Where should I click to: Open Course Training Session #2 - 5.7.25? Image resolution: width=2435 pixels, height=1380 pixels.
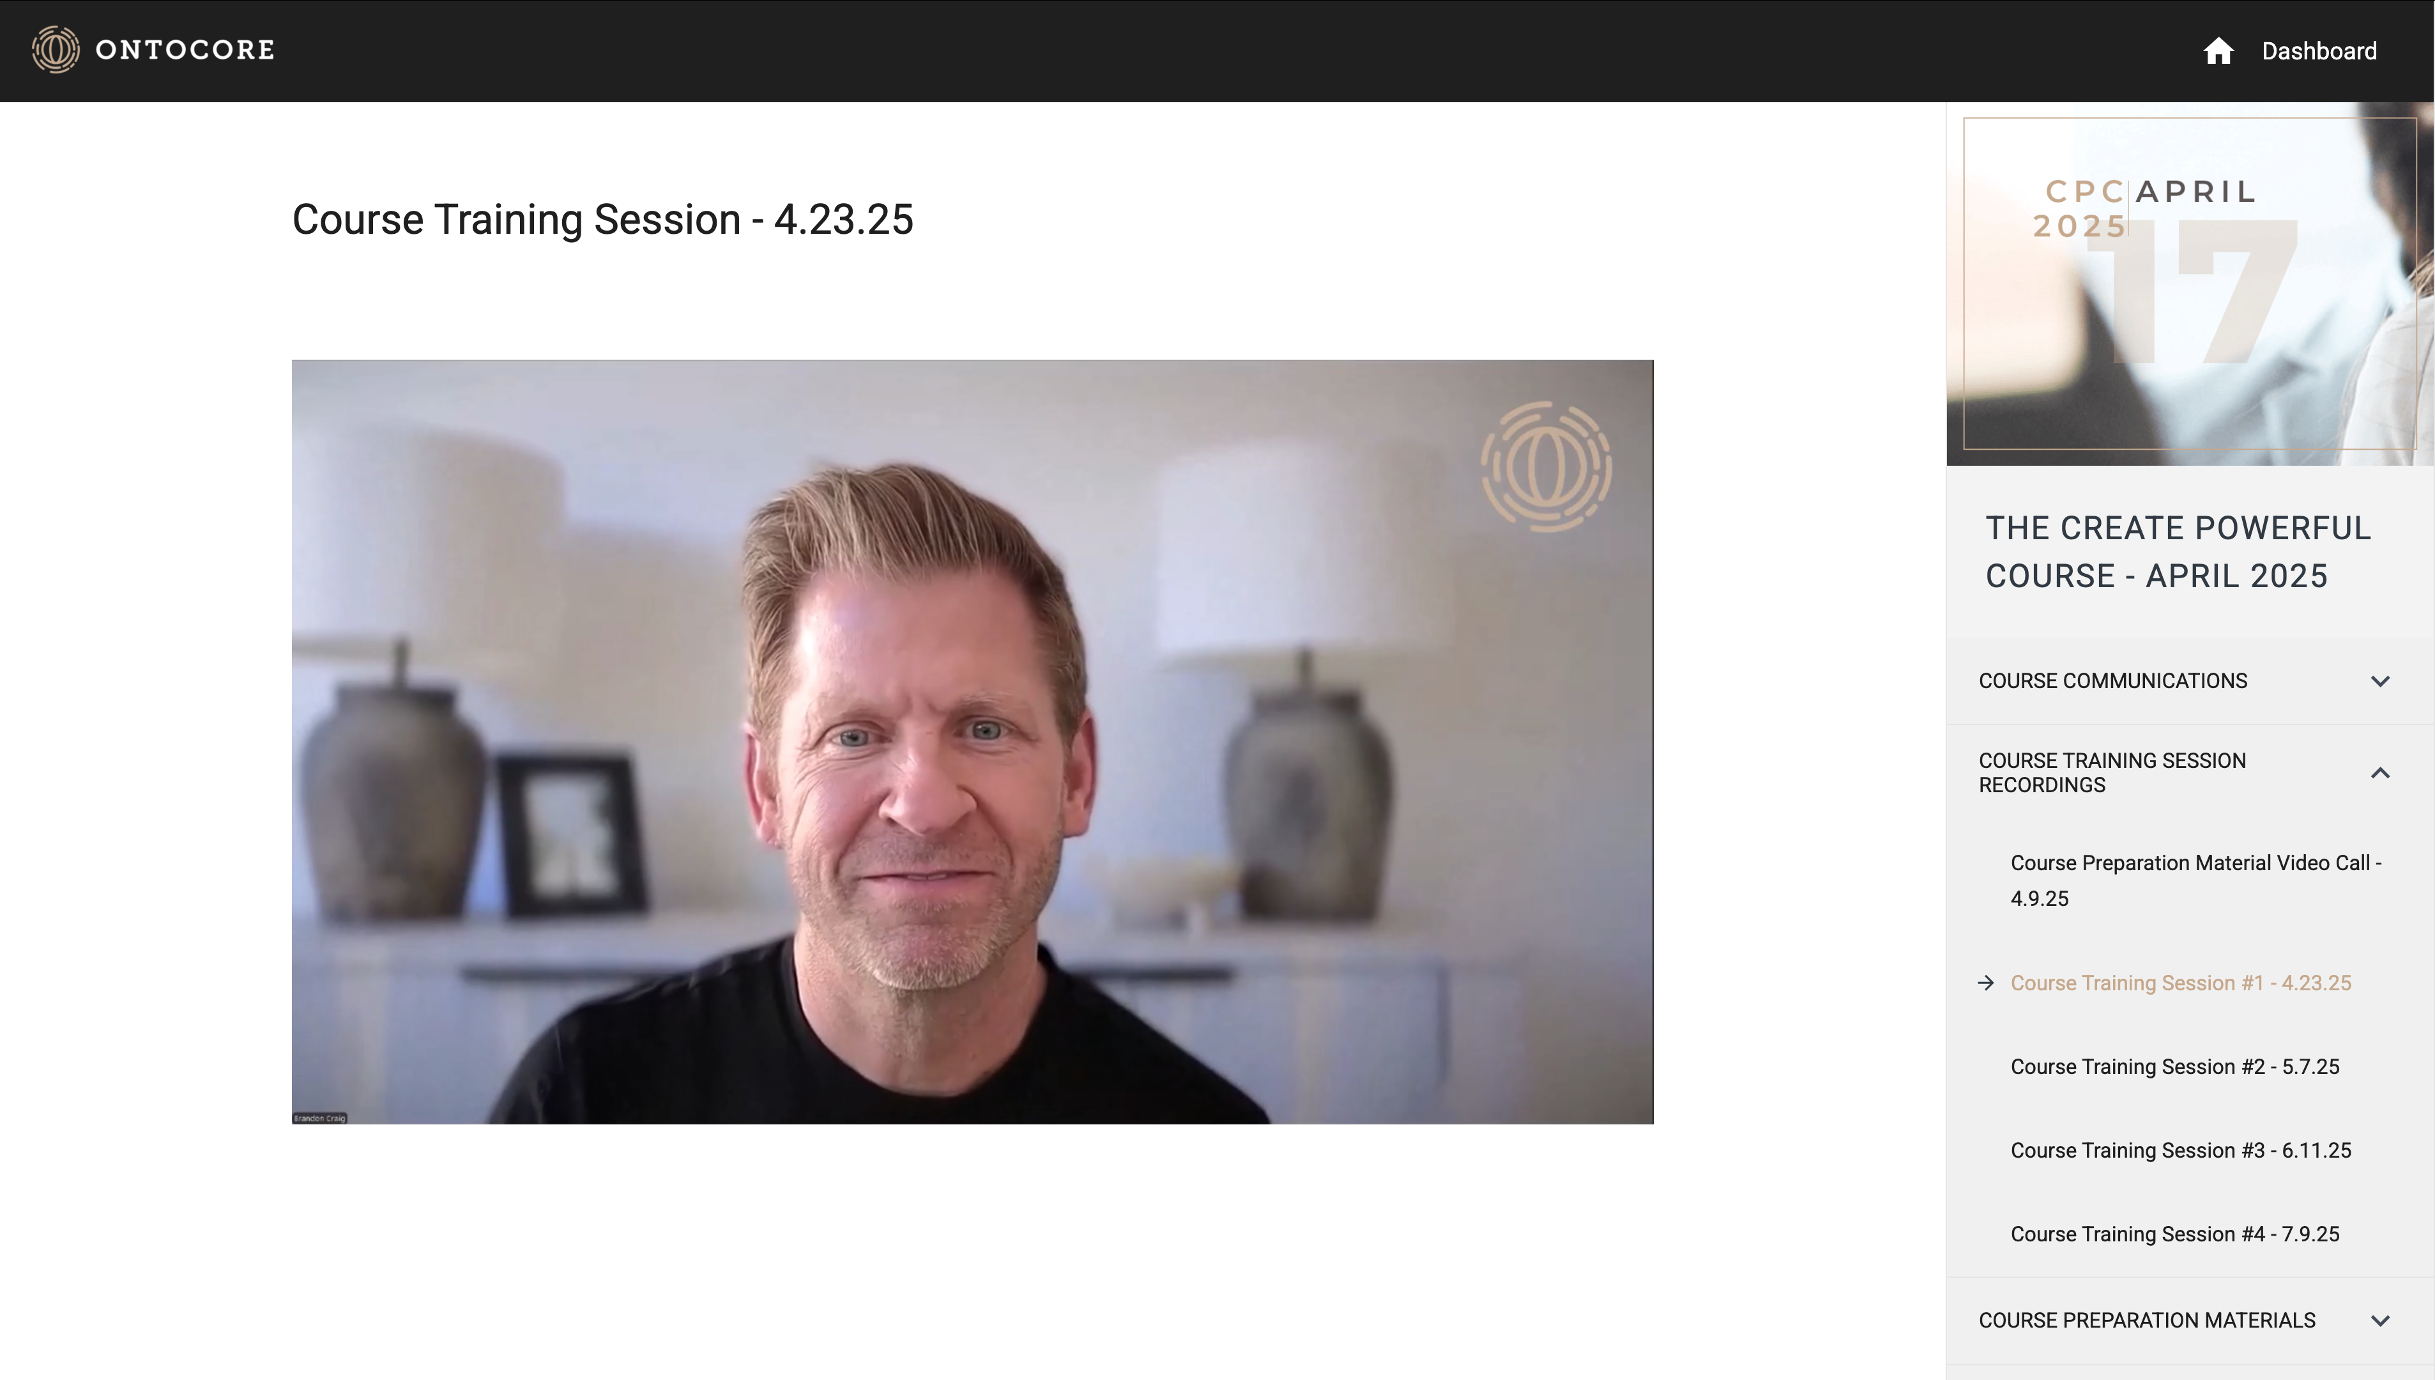click(x=2174, y=1066)
